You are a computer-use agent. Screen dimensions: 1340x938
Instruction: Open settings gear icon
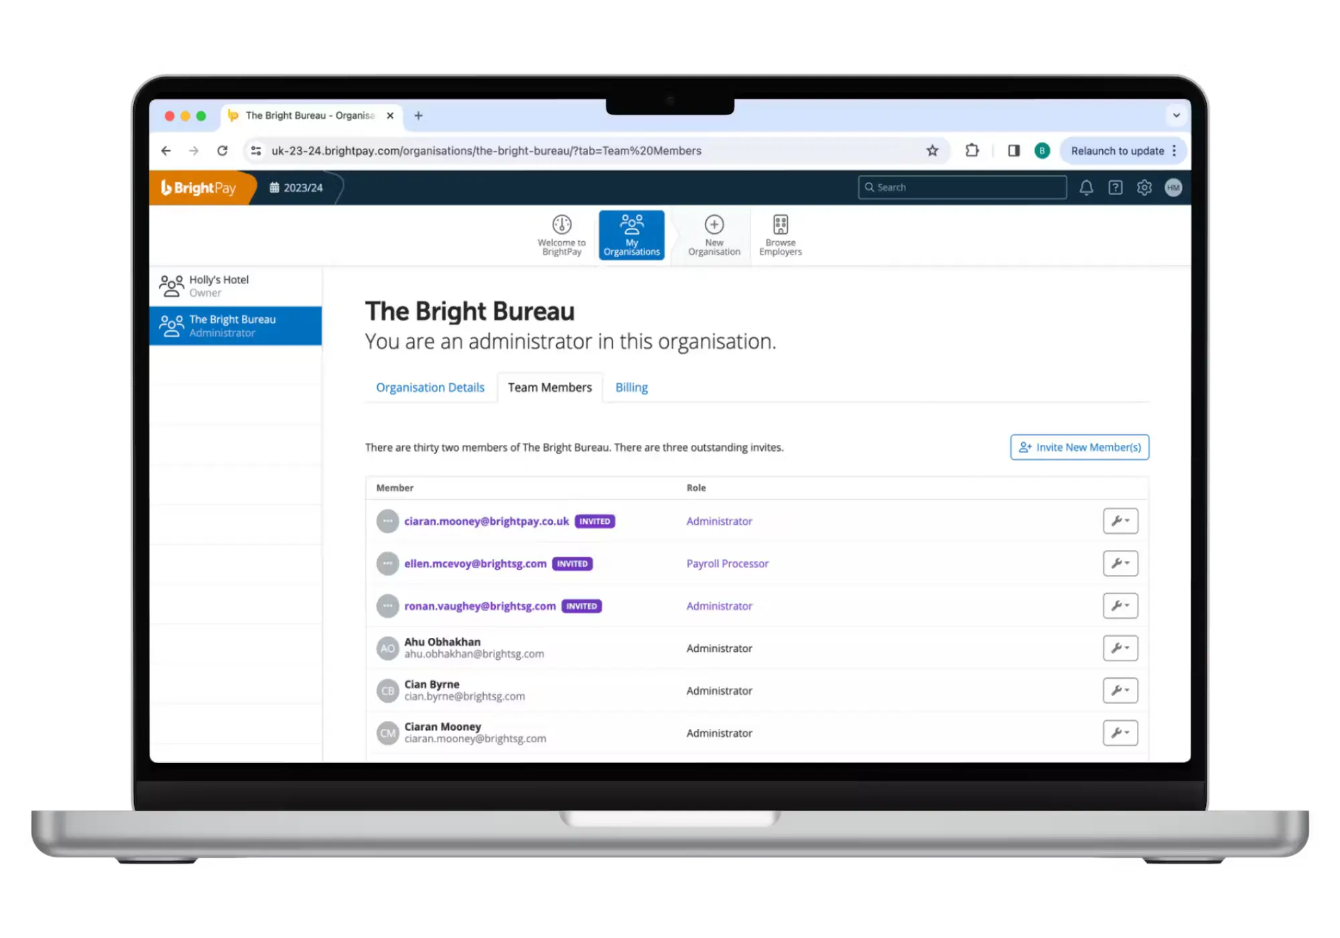[1144, 188]
